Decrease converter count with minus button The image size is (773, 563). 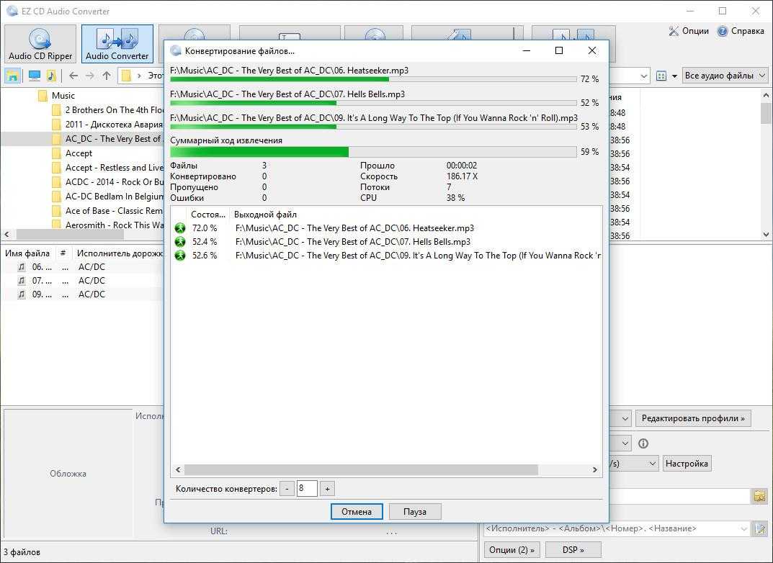(287, 489)
